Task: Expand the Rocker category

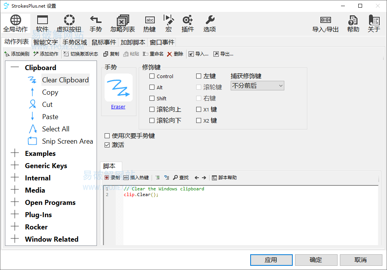Action: pyautogui.click(x=15, y=227)
